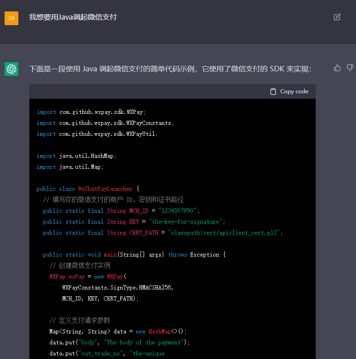Image resolution: width=356 pixels, height=359 pixels.
Task: Click the data.put "body" code line
Action: (119, 343)
